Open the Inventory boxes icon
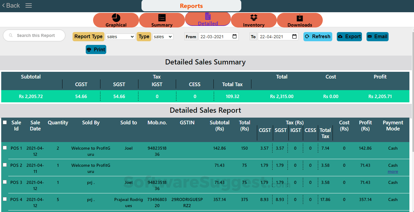 tap(254, 18)
